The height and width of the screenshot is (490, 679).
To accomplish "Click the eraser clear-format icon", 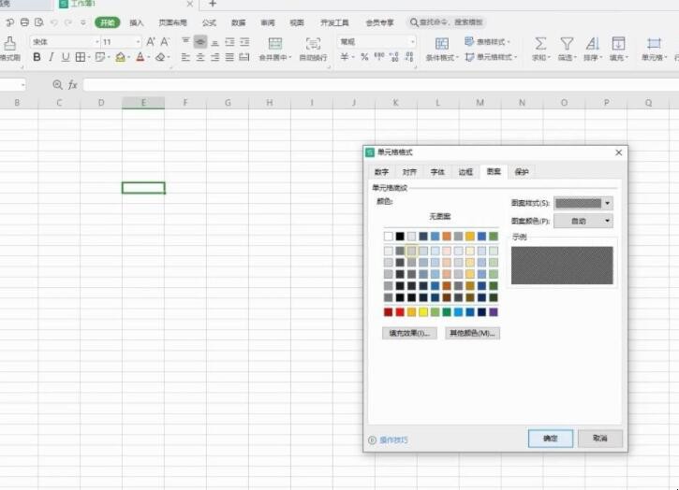I will (160, 57).
